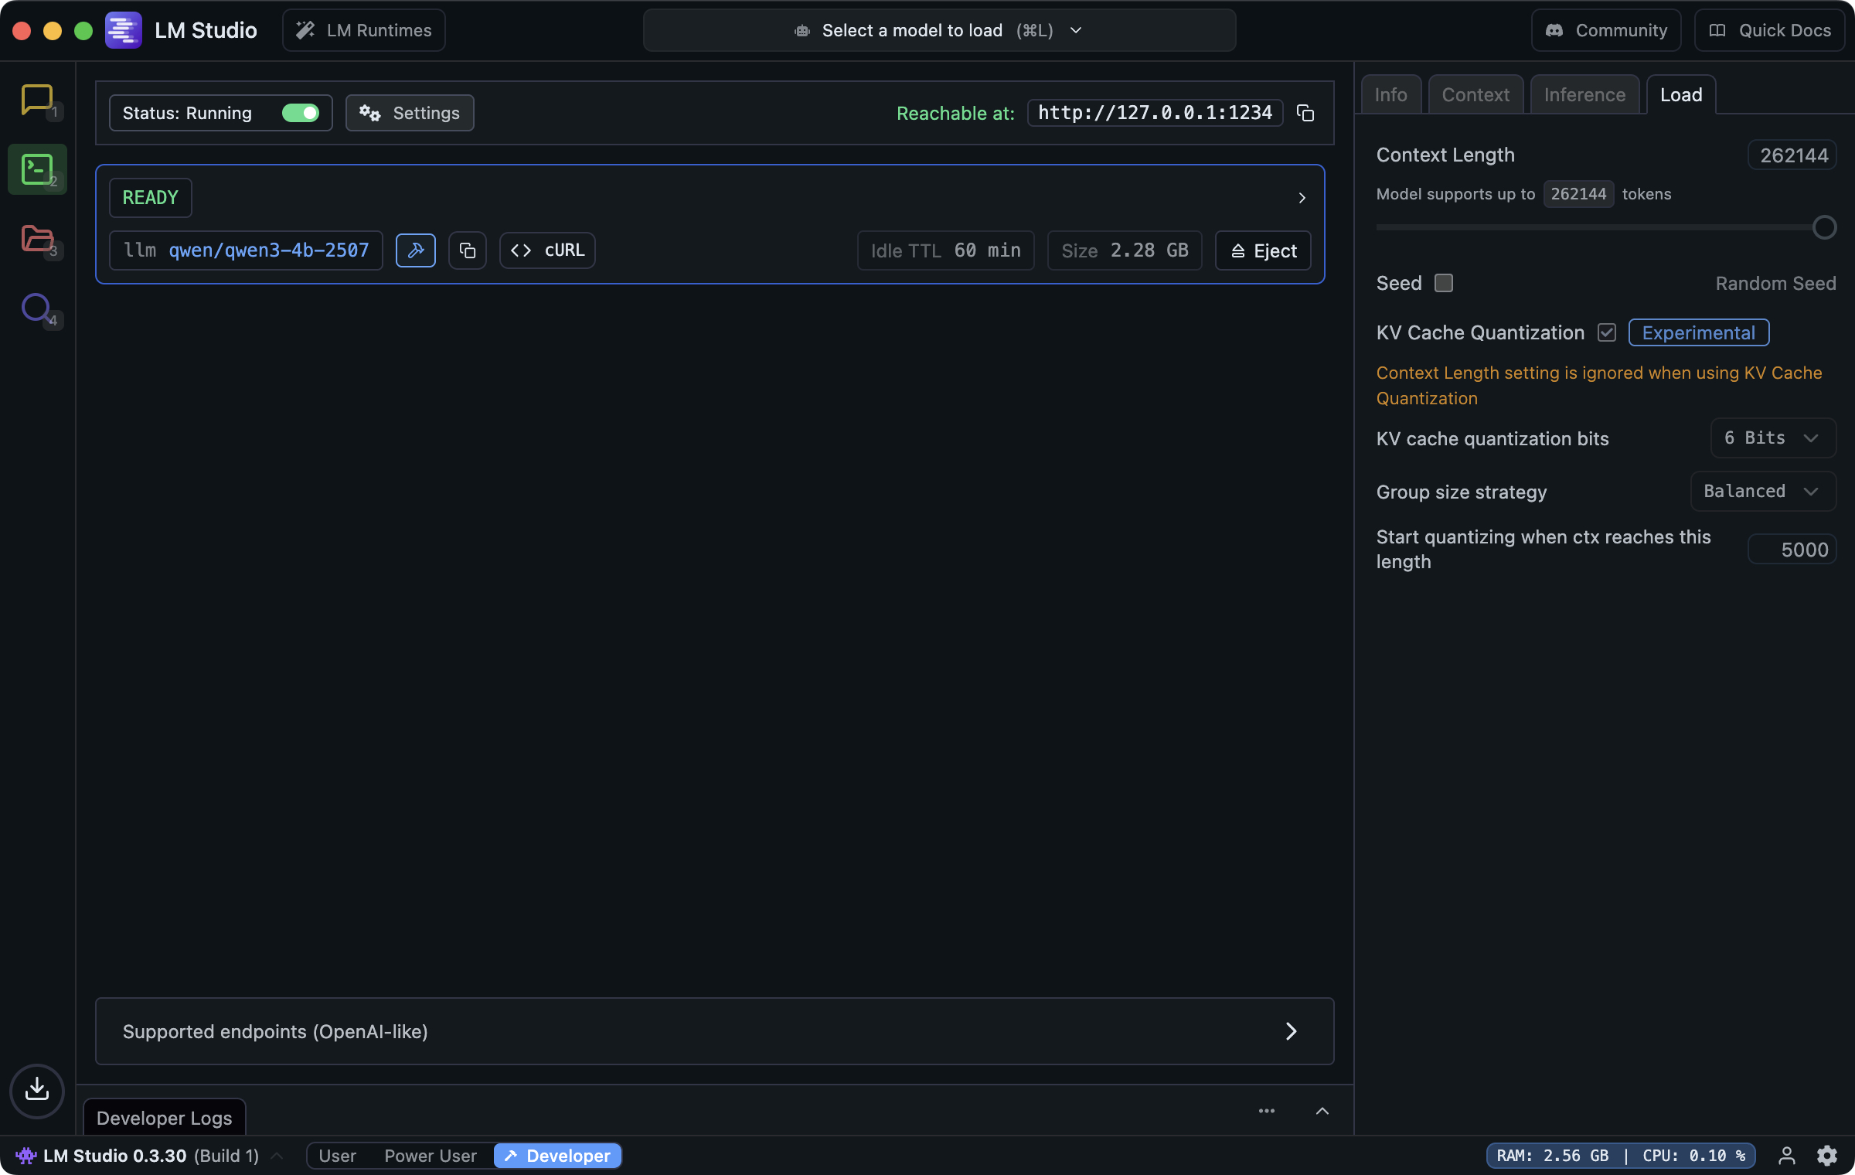Open Quick Docs
This screenshot has height=1175, width=1855.
pyautogui.click(x=1770, y=30)
